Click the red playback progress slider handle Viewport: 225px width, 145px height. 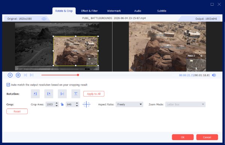(x=78, y=75)
